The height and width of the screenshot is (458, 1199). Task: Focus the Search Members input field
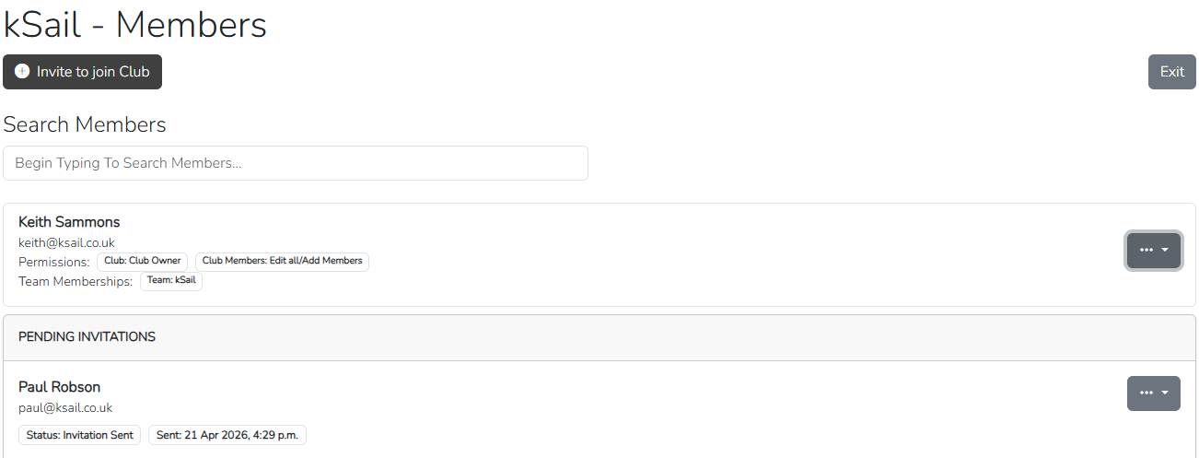coord(296,163)
